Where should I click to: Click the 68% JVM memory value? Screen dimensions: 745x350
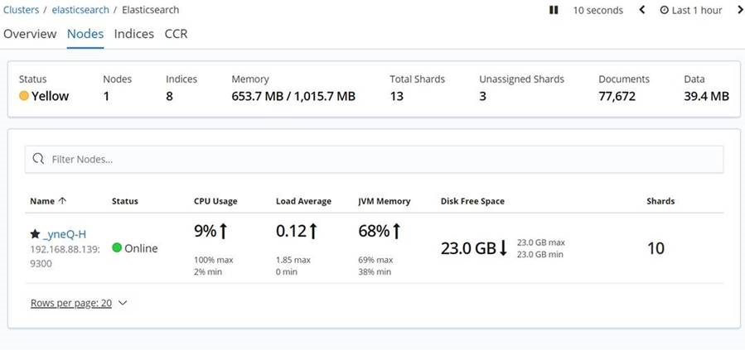pyautogui.click(x=375, y=232)
